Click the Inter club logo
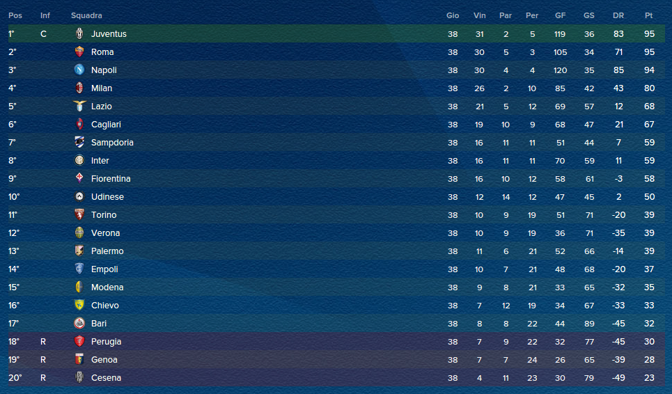Viewport: 672px width, 394px height. 79,160
